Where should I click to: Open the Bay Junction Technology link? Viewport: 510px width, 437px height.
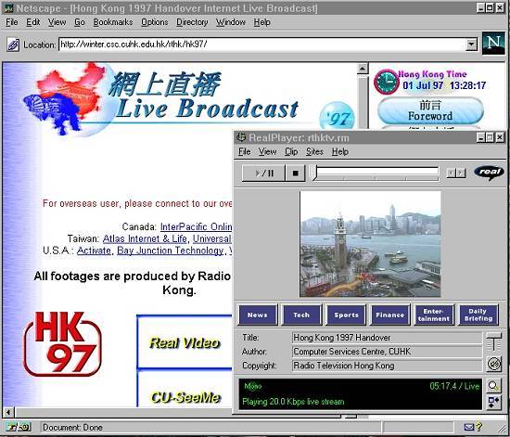click(170, 251)
